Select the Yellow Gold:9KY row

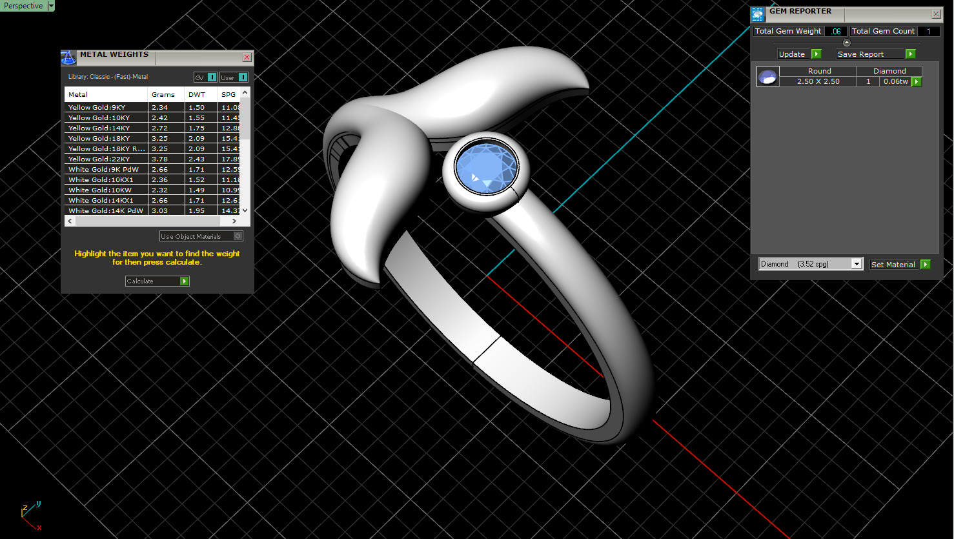[152, 108]
